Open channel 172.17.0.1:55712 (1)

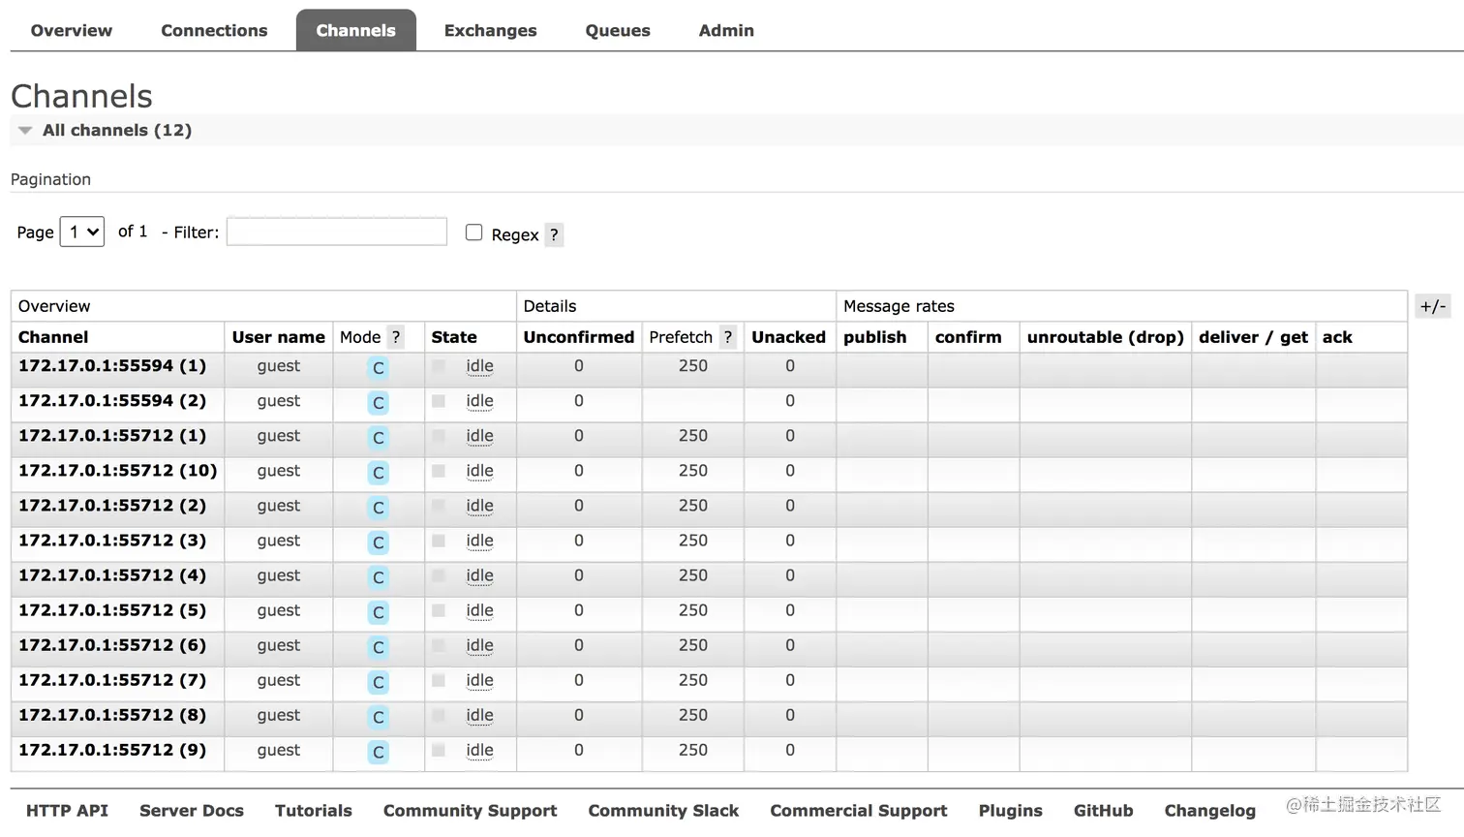coord(112,436)
